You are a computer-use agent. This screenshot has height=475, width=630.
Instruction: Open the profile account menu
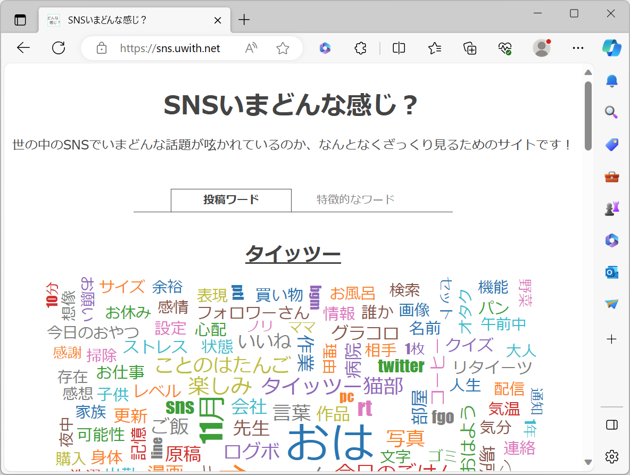(x=541, y=48)
